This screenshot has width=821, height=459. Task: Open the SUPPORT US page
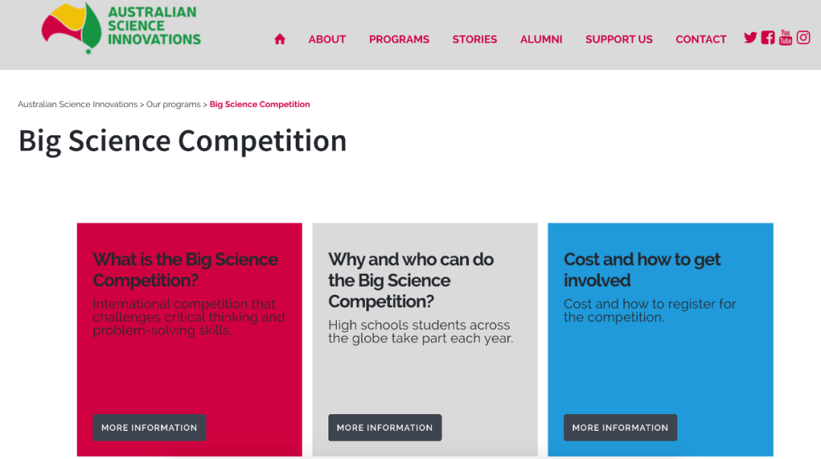point(619,40)
